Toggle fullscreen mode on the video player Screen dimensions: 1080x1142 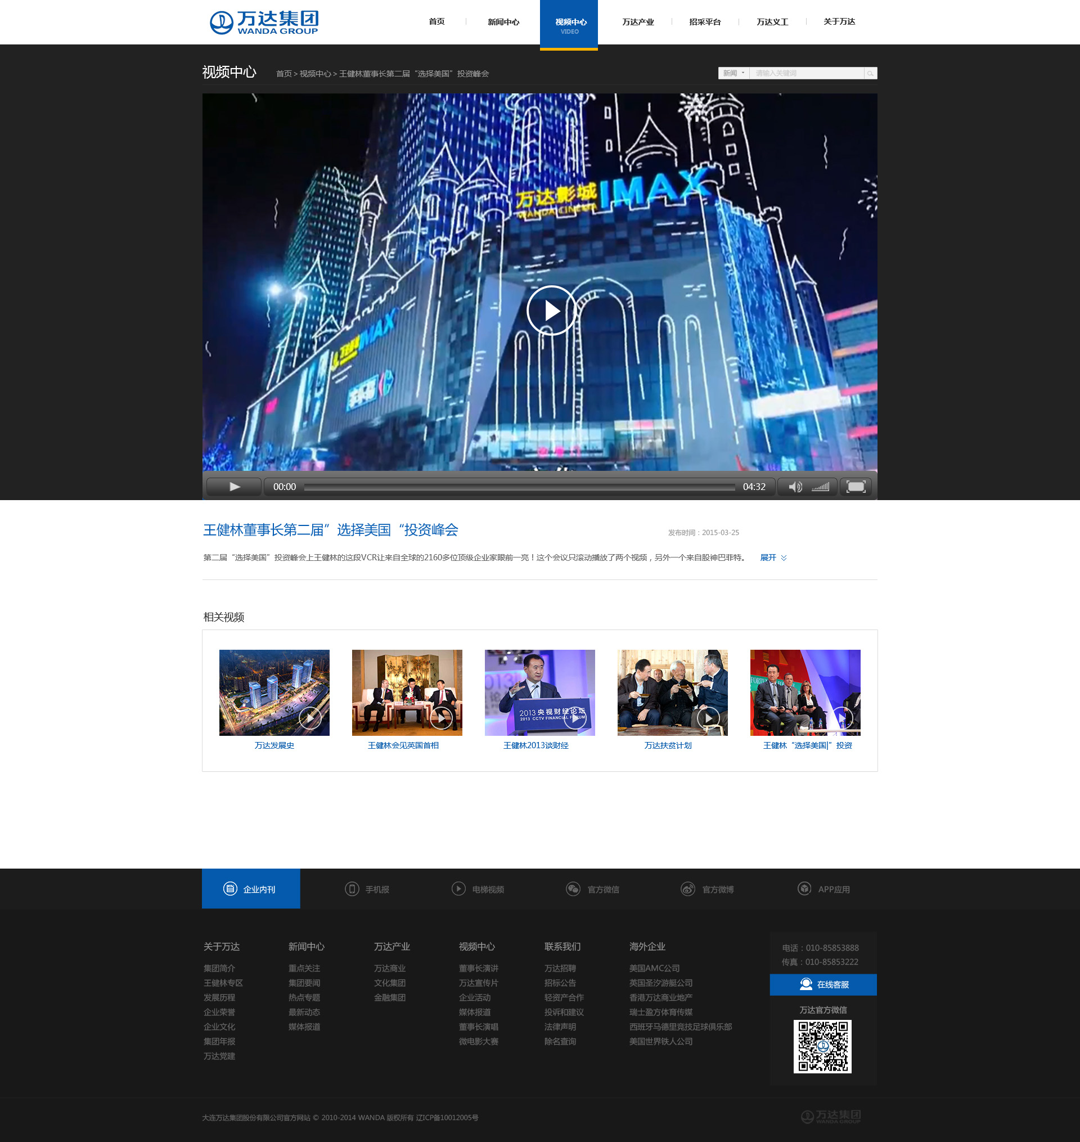coord(856,487)
